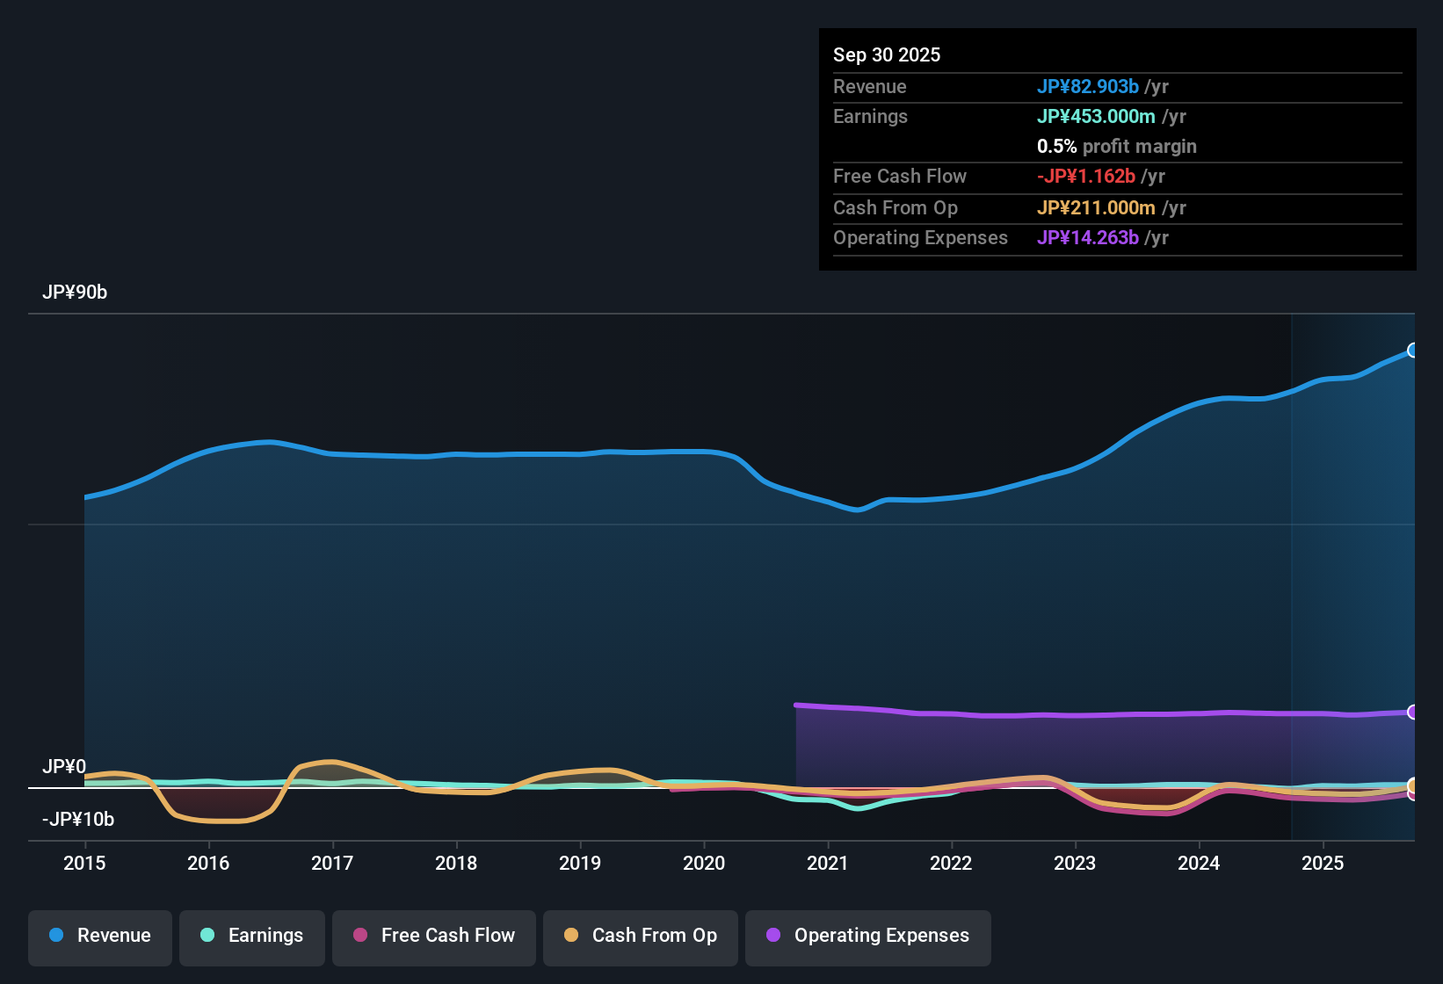Click the 2021 label on the x-axis
The width and height of the screenshot is (1443, 984).
827,864
